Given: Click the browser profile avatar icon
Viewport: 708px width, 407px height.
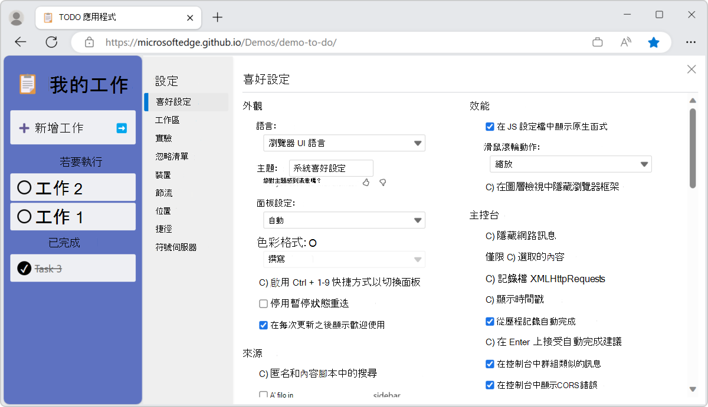Looking at the screenshot, I should (17, 17).
